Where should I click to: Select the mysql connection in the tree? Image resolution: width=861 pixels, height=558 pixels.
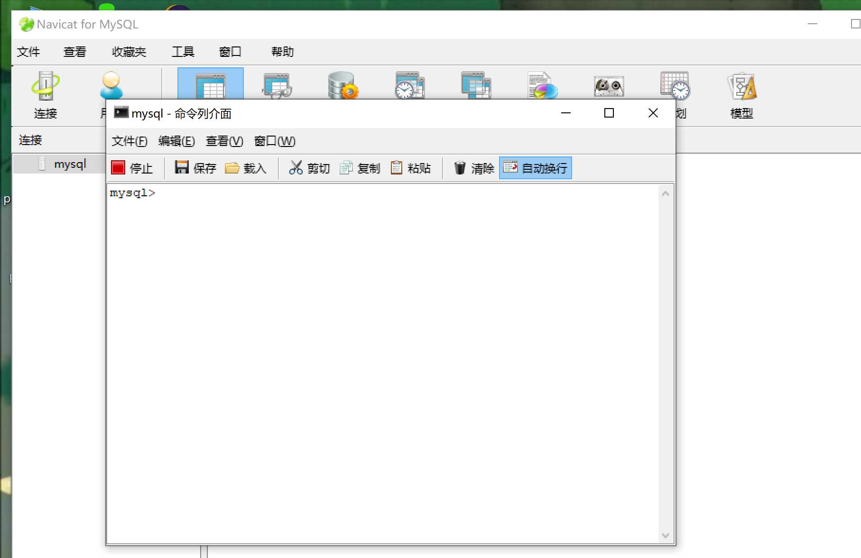pos(70,164)
